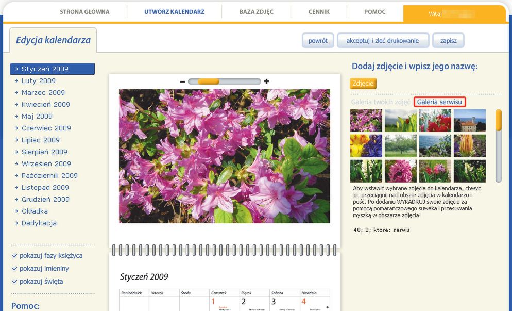
Task: Switch to Galeria serwisu tab
Action: [439, 102]
